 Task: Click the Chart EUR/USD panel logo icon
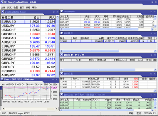pos(2,79)
